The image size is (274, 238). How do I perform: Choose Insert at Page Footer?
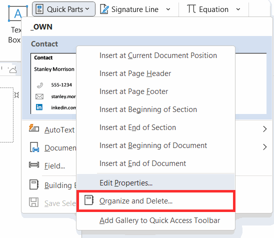134,91
